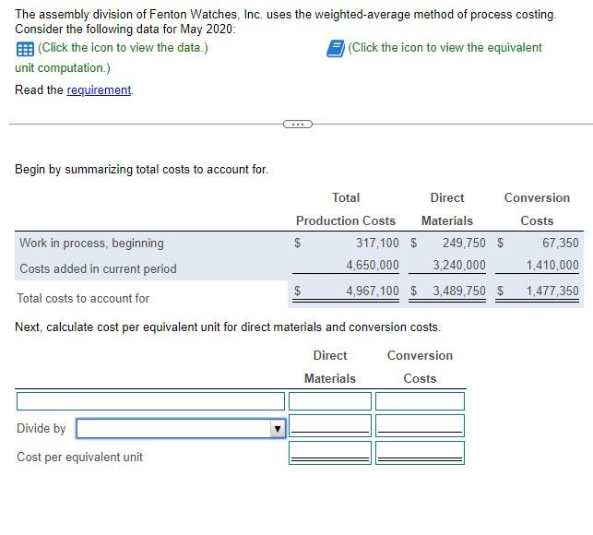Click the top row label input field

(150, 401)
